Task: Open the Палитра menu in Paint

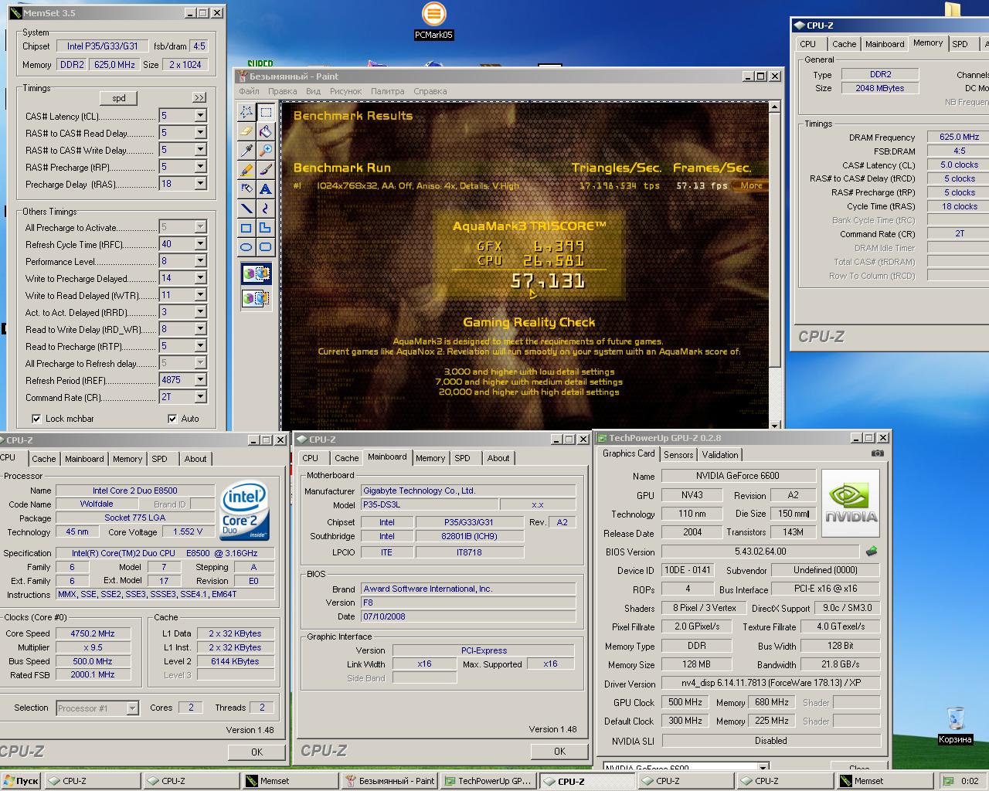Action: [x=387, y=91]
